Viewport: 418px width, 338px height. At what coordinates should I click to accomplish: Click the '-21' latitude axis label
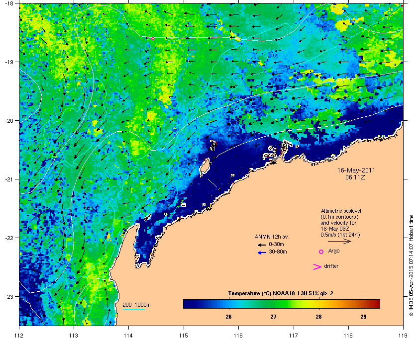[9, 179]
